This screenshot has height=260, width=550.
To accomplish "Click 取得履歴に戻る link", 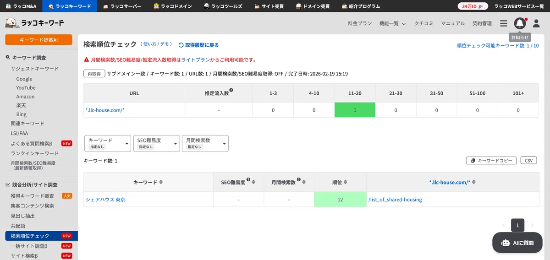I will [x=198, y=45].
